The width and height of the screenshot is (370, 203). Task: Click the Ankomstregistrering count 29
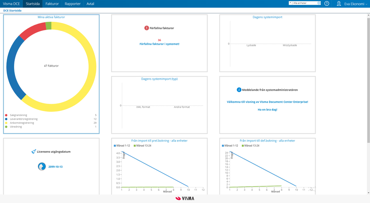(x=95, y=123)
